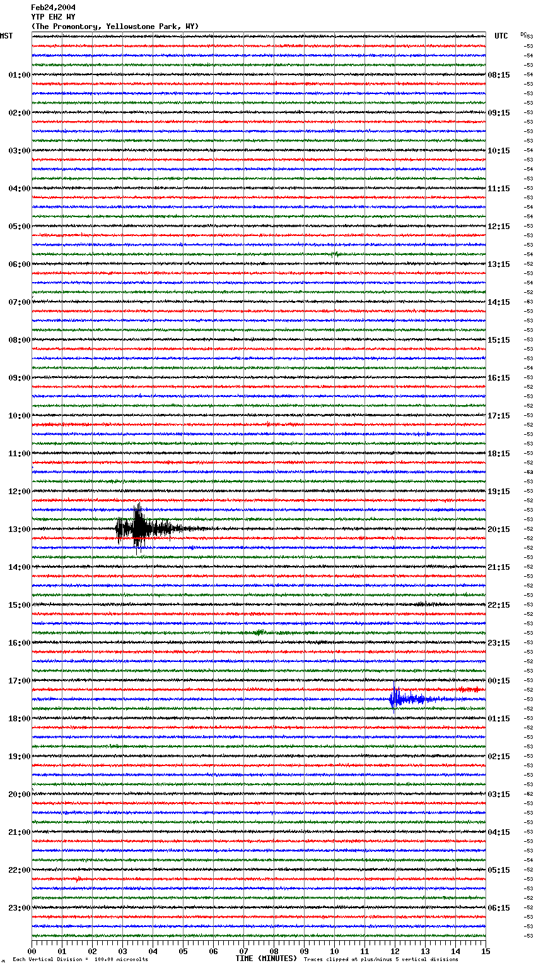Select the 23:00 MST time label
Viewport: 536px width, 968px height.
click(20, 908)
